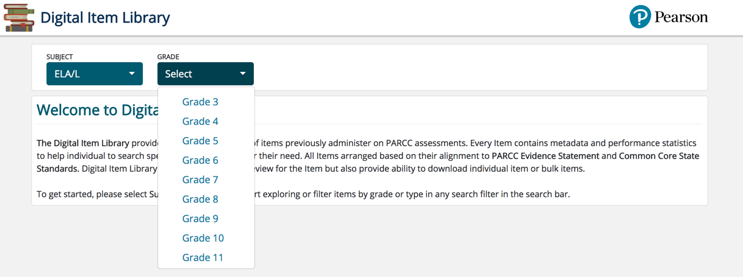Choose Grade 8 from dropdown list
Viewport: 743px width, 277px height.
click(x=200, y=199)
